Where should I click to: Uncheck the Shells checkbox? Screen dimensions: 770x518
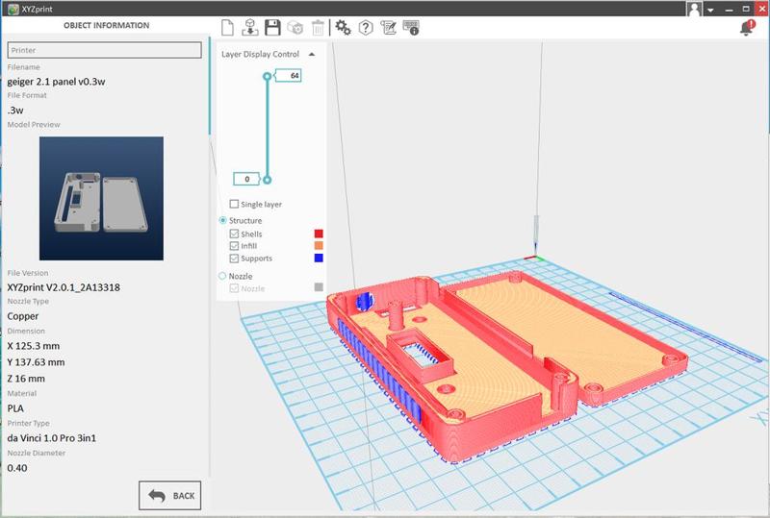(234, 234)
